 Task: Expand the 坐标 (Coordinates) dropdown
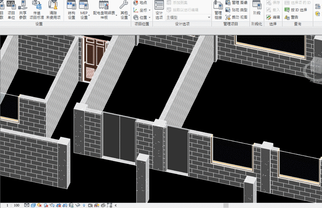141,10
